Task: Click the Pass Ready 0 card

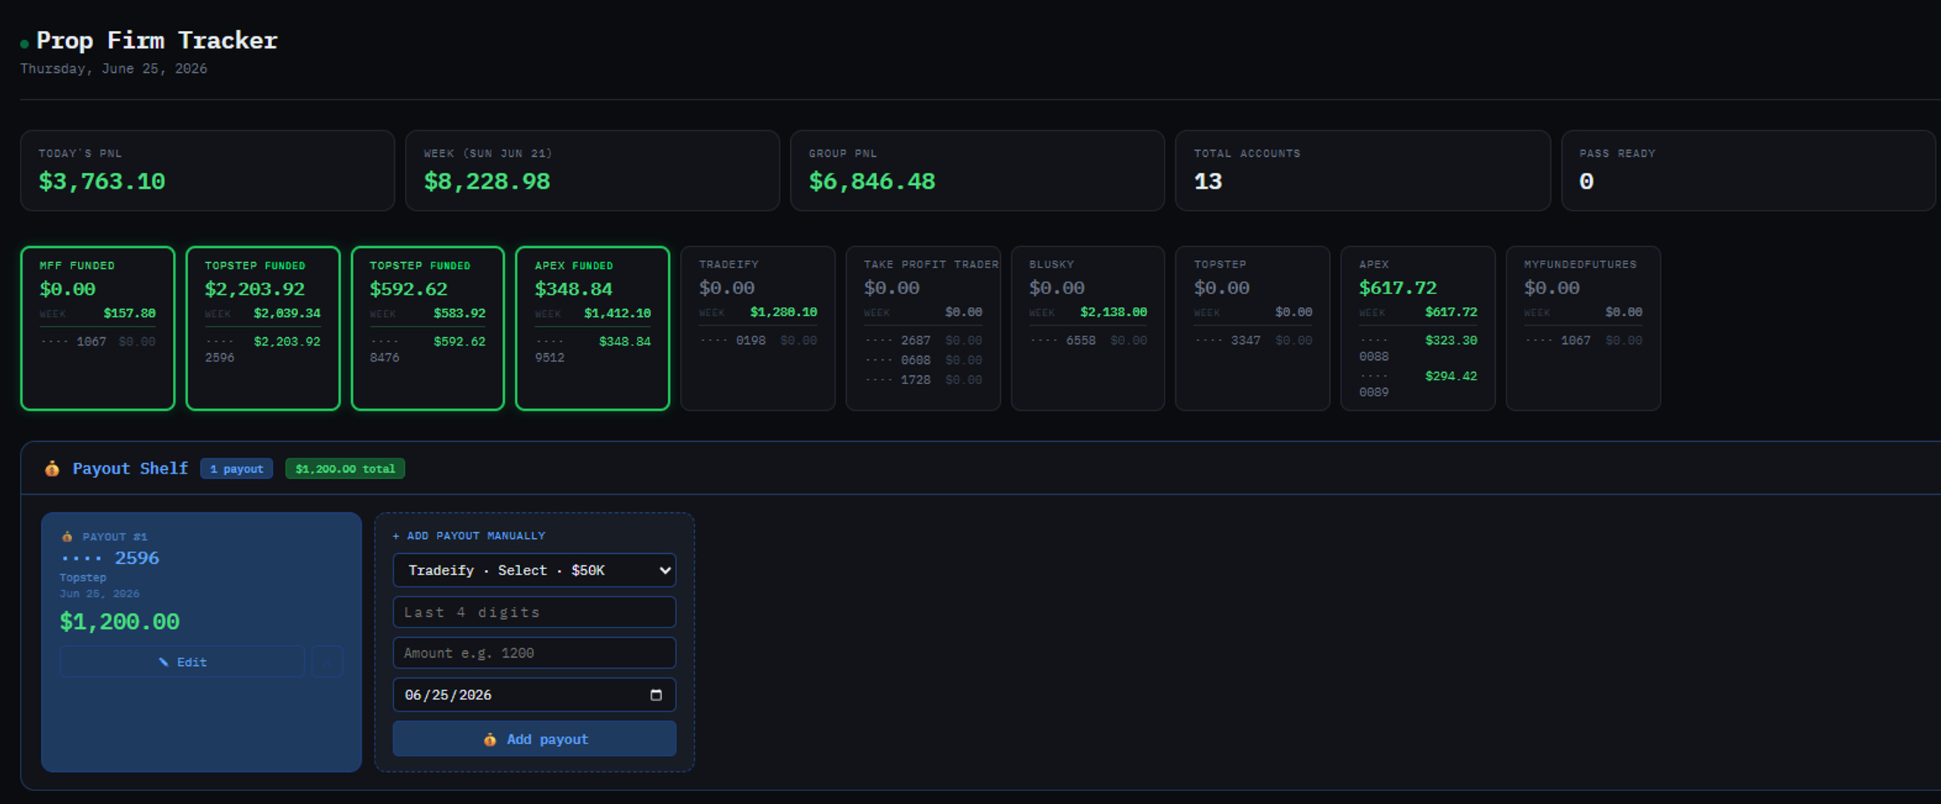Action: [1748, 170]
